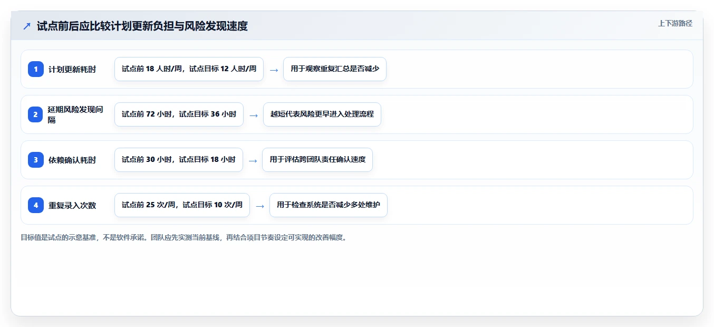Click the 用于观察重复汇总是否减少 box
Viewport: 714px width, 327px height.
tap(335, 69)
